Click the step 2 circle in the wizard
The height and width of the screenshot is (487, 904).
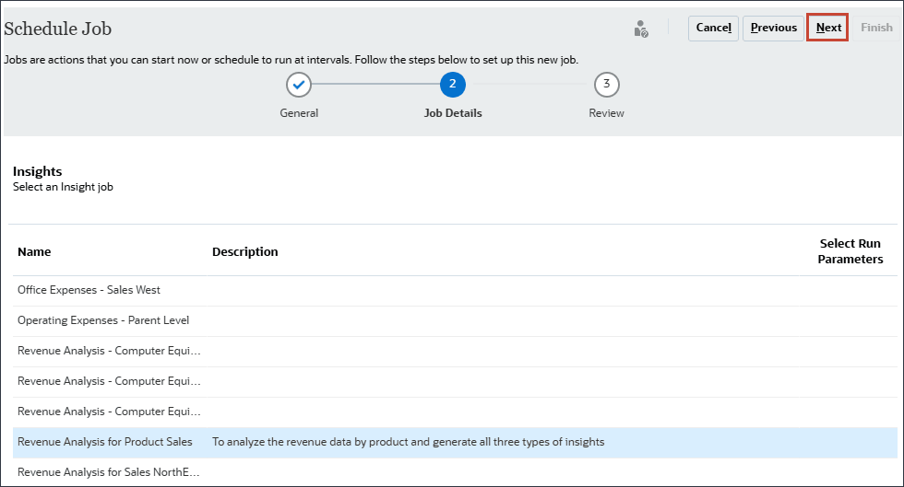452,85
